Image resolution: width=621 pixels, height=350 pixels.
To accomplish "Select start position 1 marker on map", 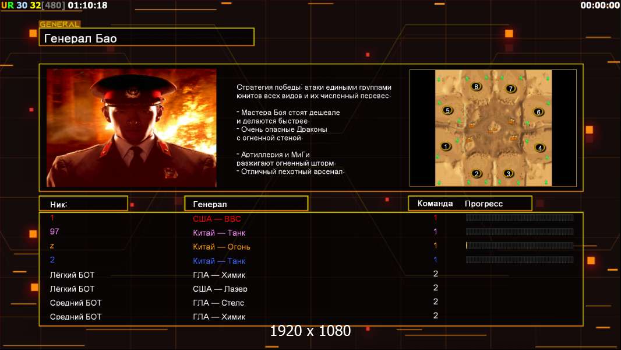I will pos(446,146).
